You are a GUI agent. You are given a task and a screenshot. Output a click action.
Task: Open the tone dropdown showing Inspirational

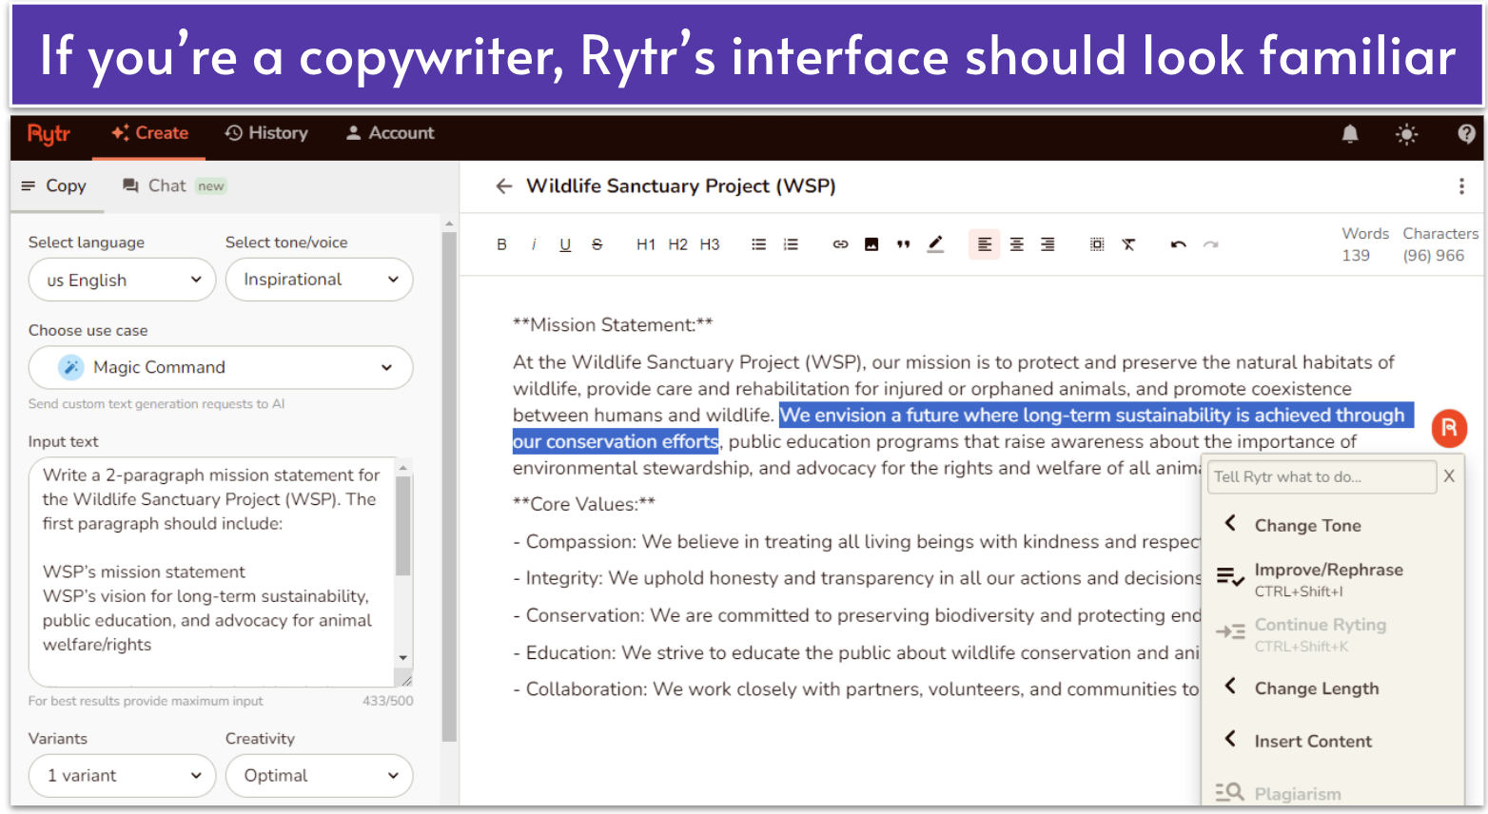(319, 280)
